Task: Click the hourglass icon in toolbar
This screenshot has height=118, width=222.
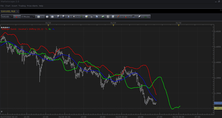Action: click(81, 17)
